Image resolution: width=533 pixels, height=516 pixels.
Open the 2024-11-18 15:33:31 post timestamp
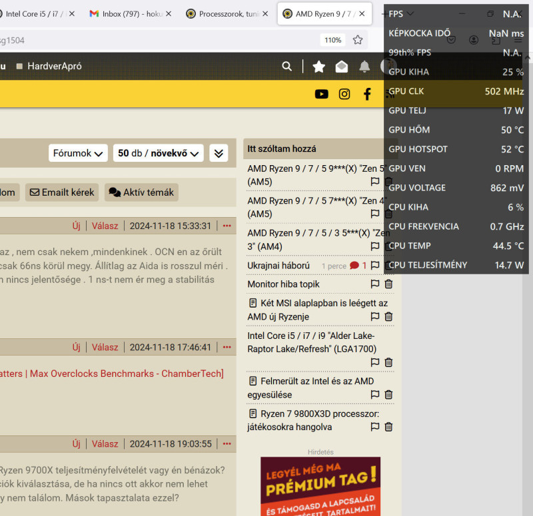pyautogui.click(x=171, y=226)
